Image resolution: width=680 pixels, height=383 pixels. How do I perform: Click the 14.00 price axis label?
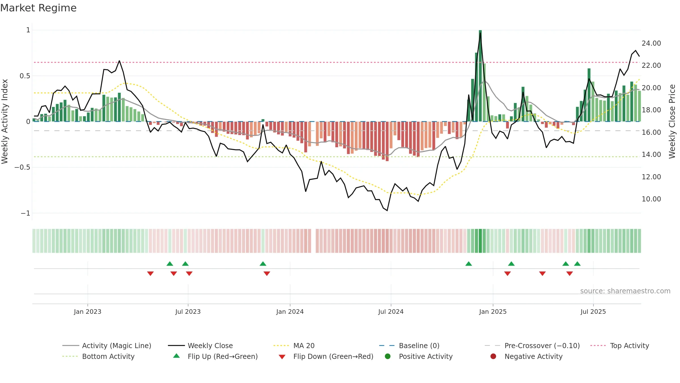[651, 155]
